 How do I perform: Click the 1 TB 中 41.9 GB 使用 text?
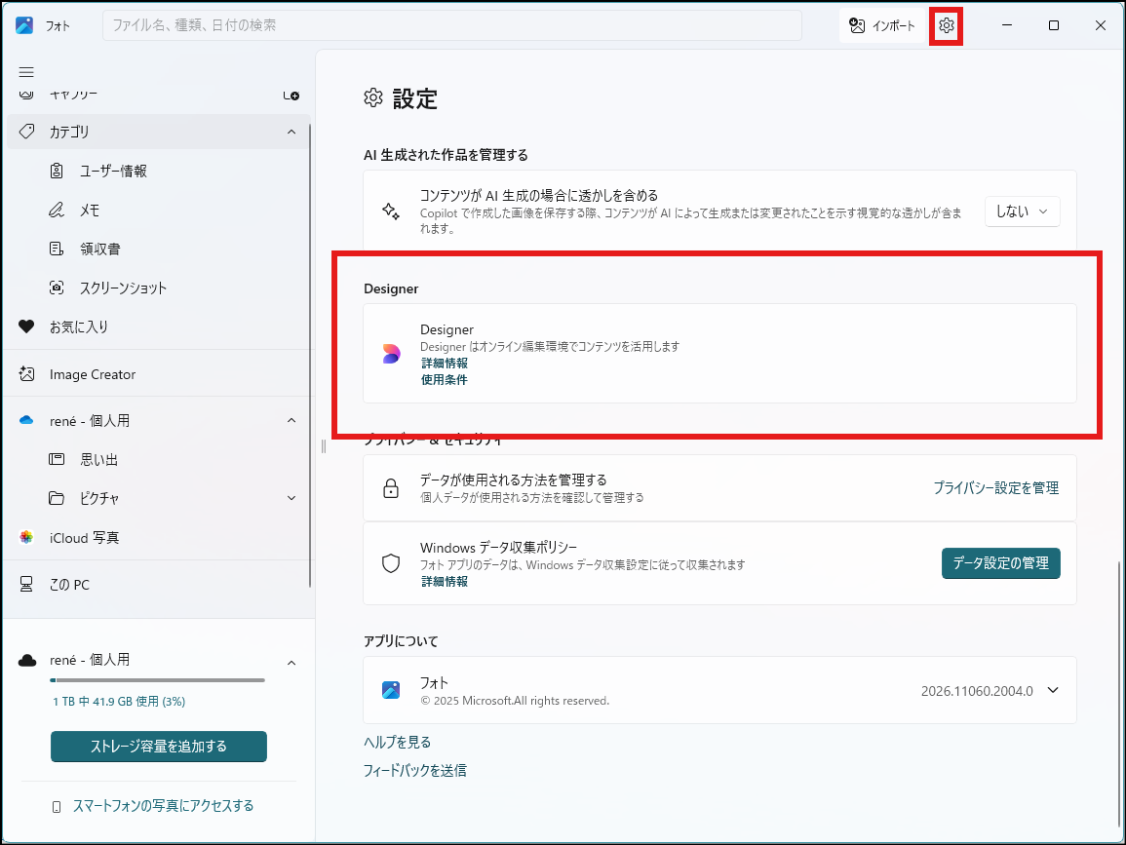[119, 702]
